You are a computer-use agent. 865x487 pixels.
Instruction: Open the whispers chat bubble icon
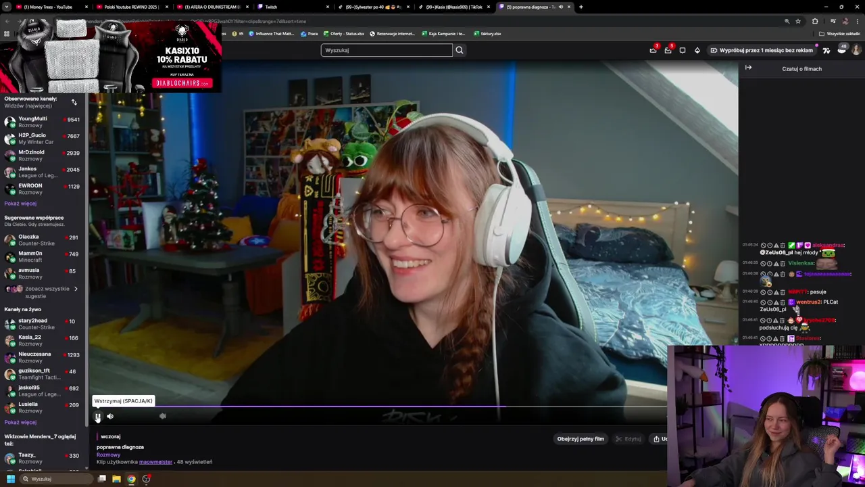coord(683,50)
